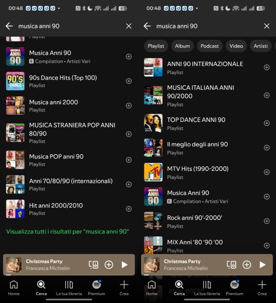Open the ANNI 90 INTERNAZIONALE playlist

point(205,64)
